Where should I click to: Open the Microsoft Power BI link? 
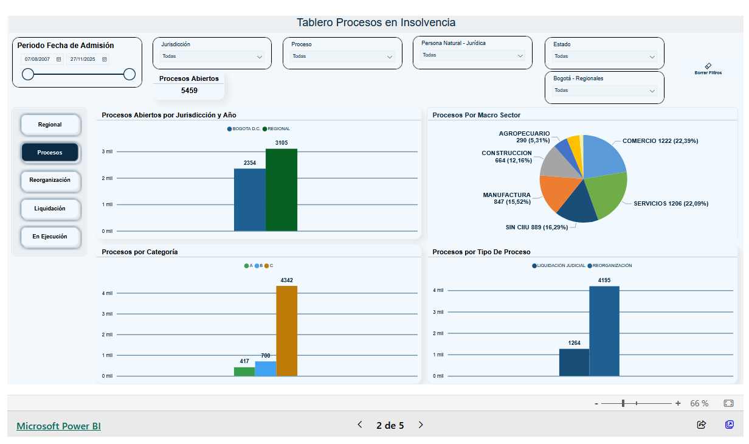(x=58, y=426)
